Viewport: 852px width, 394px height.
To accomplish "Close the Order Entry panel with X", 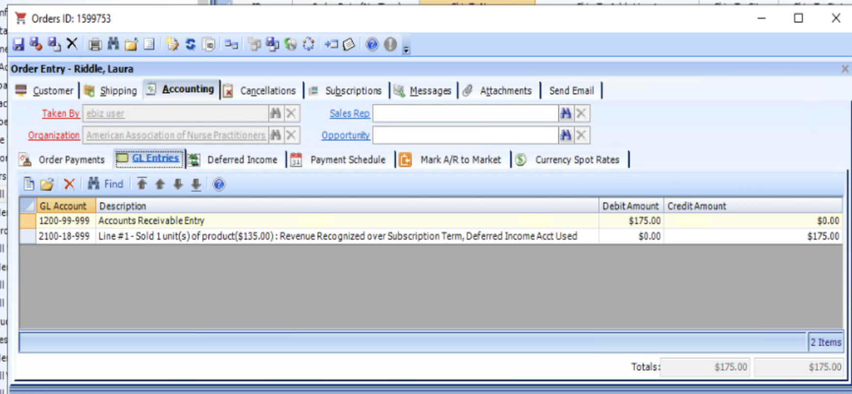I will [x=845, y=69].
